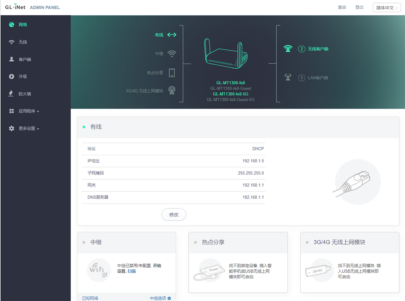Open the 防火墙 firewall icon in the sidebar

(12, 93)
